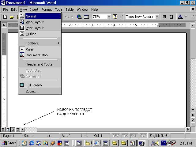
Task: Click the tab alignment selector on ruler
Action: tap(4, 25)
